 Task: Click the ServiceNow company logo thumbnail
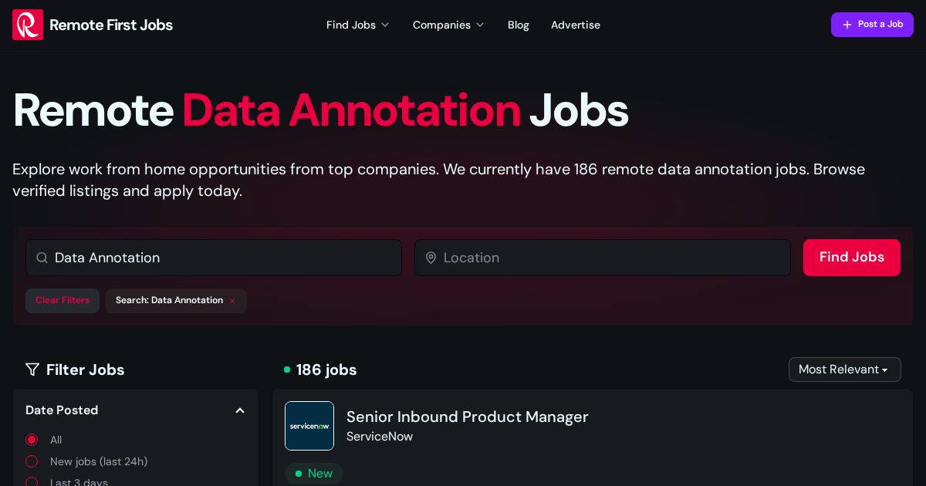309,426
